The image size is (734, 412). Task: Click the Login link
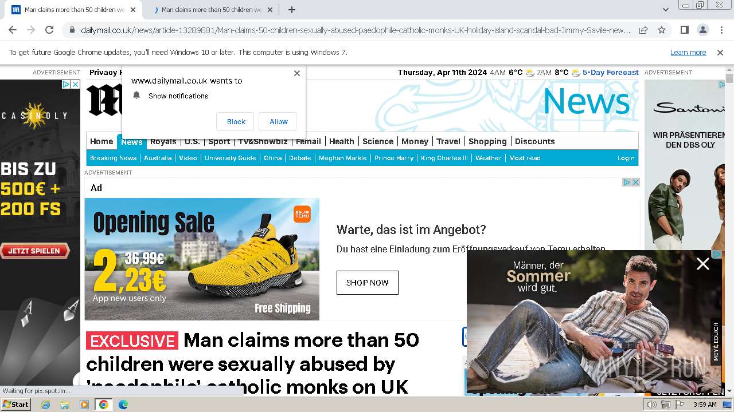626,158
